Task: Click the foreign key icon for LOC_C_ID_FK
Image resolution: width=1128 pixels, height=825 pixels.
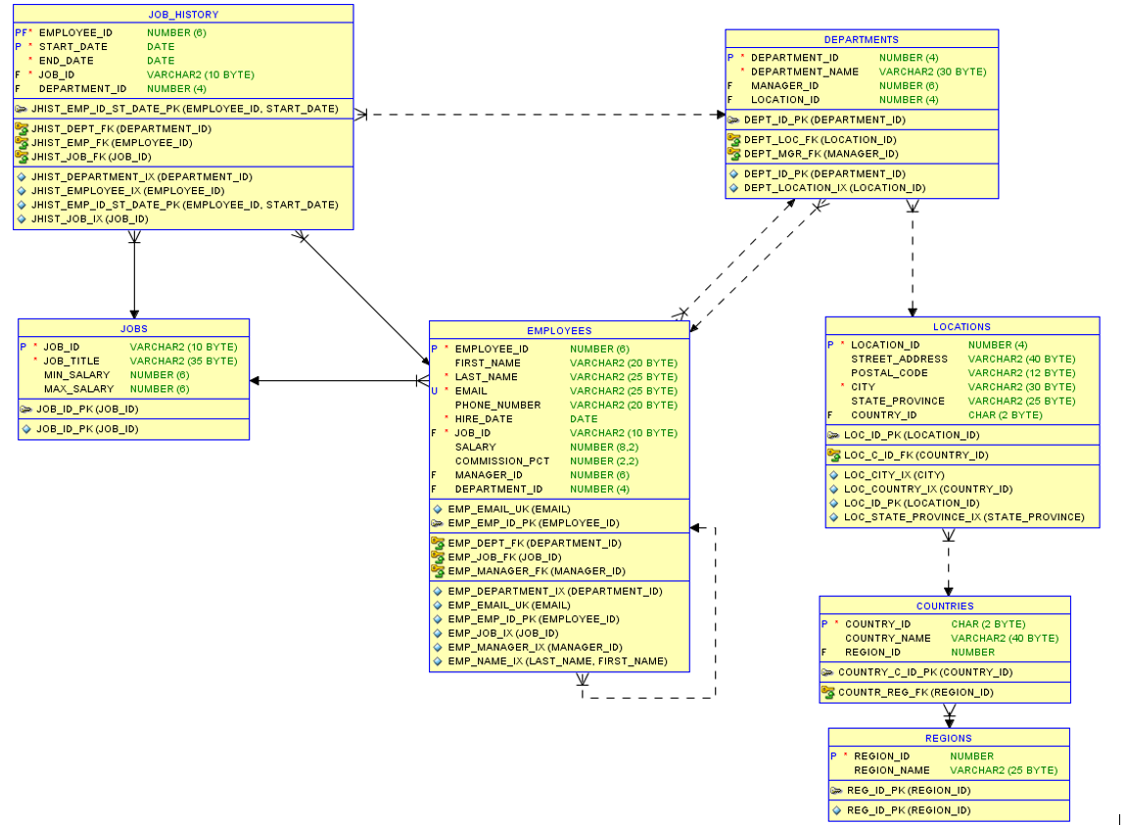Action: click(x=835, y=455)
